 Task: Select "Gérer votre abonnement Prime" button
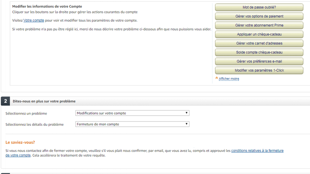click(x=259, y=25)
